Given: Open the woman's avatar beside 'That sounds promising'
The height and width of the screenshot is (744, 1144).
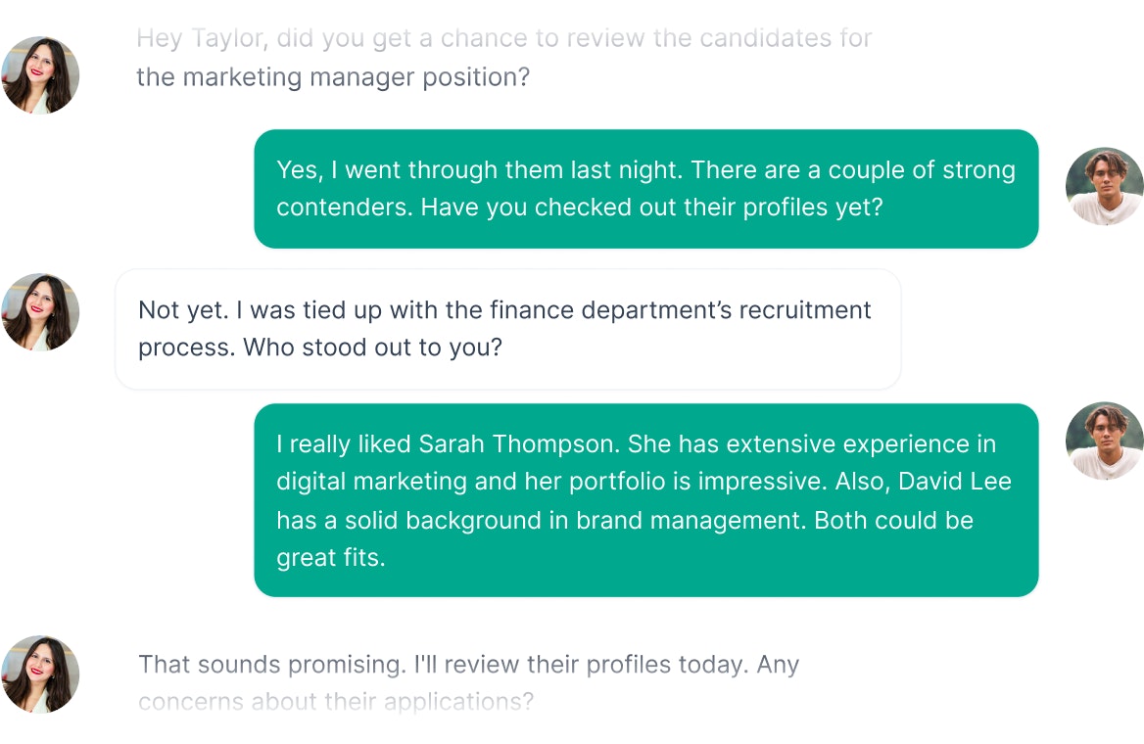Looking at the screenshot, I should [41, 674].
